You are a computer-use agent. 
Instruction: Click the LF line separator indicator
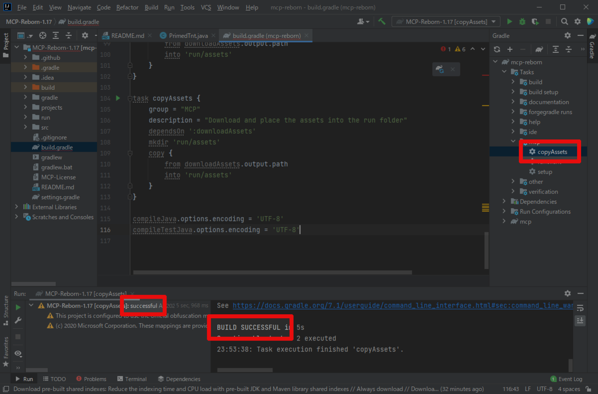(528, 389)
